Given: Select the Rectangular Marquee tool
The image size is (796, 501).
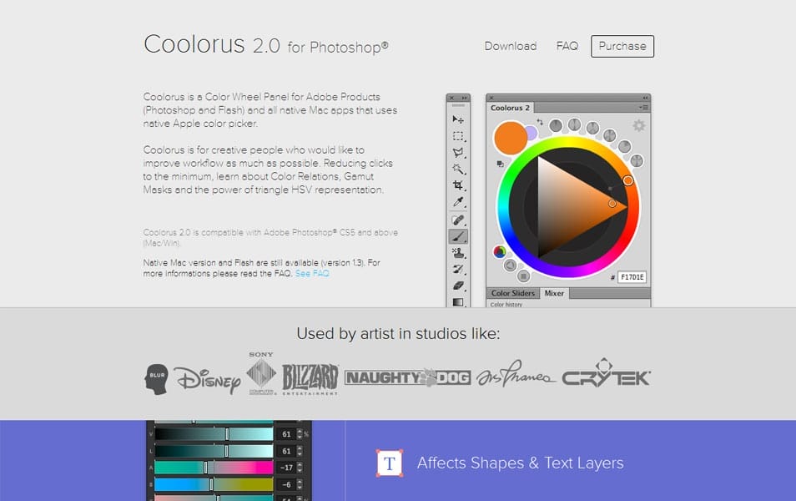Looking at the screenshot, I should 458,136.
